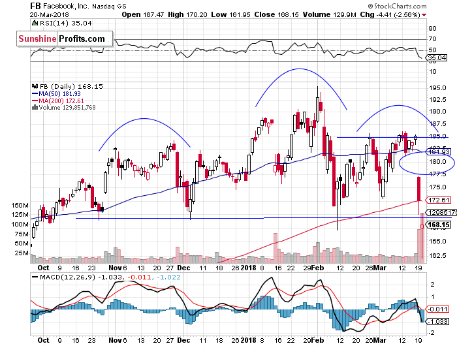Click the red down arrow beside Chg
This screenshot has height=346, width=457.
pos(424,15)
